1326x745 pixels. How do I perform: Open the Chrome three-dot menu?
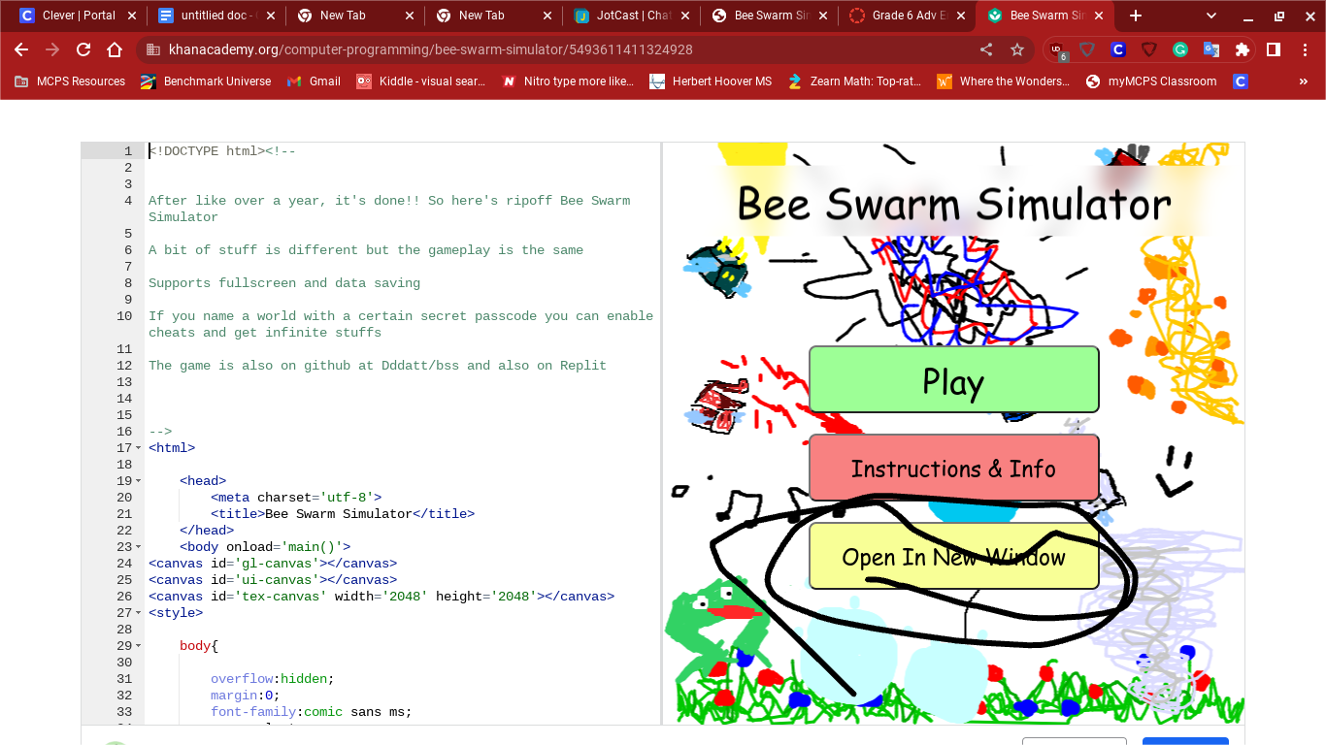pyautogui.click(x=1305, y=49)
